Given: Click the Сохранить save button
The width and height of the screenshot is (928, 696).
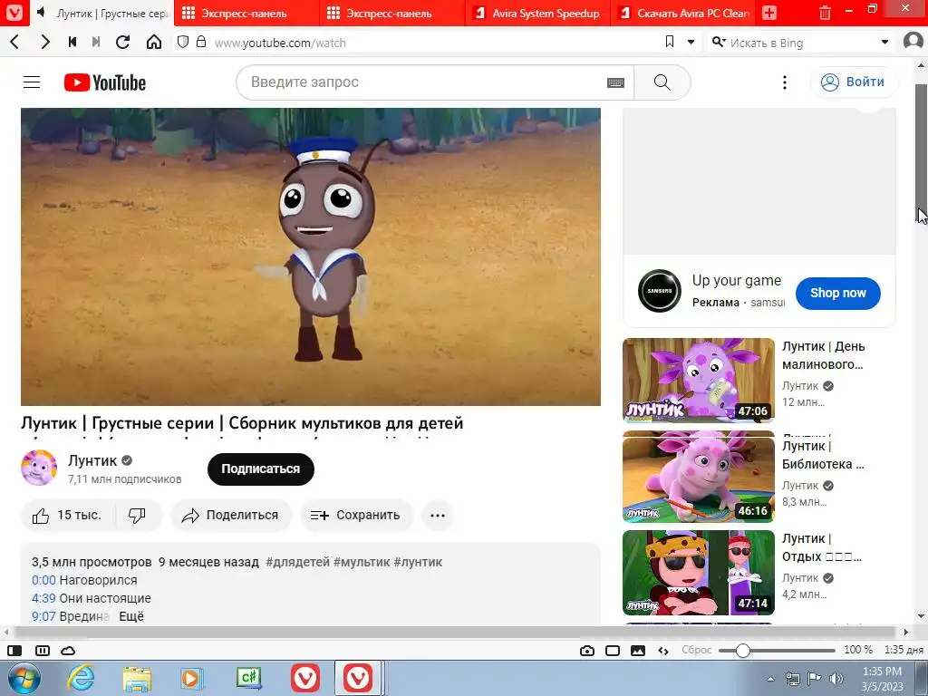Looking at the screenshot, I should click(355, 516).
